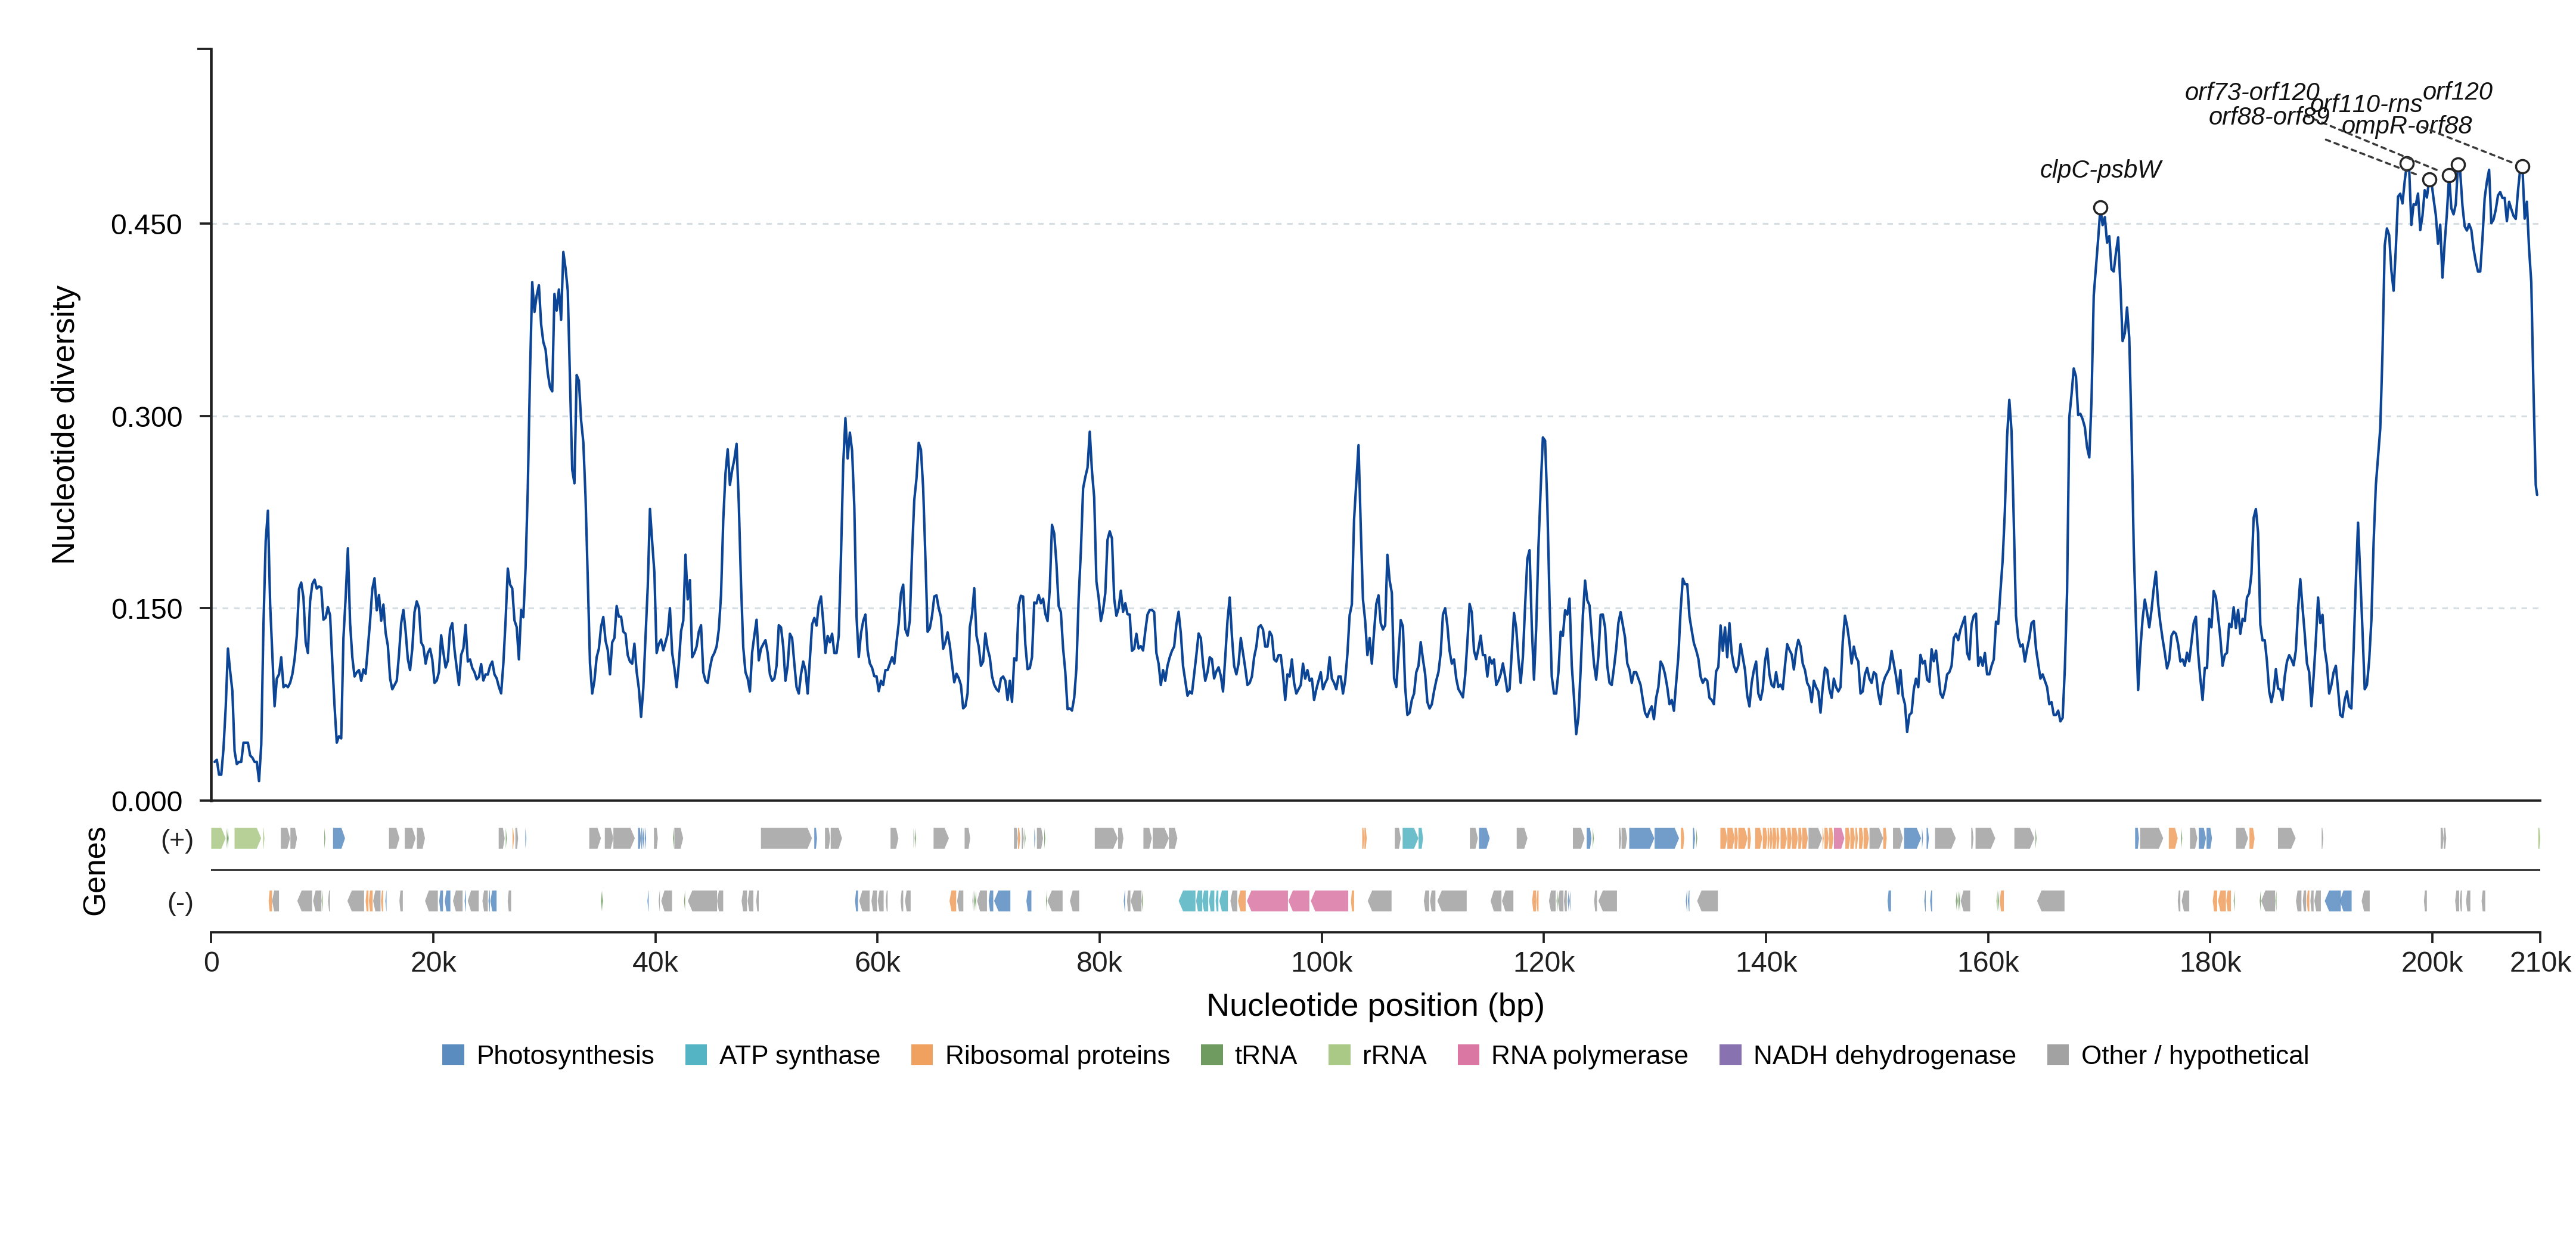Click the y-axis tick label 0.000
Viewport: 2576px width, 1253px height.
[147, 801]
